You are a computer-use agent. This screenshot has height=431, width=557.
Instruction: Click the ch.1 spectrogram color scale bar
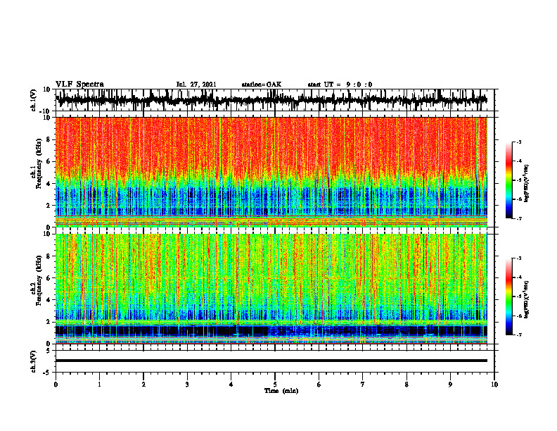point(508,180)
